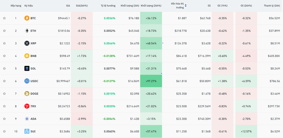
Task: Sort table by Xếp hạng column header
Action: click(x=16, y=6)
